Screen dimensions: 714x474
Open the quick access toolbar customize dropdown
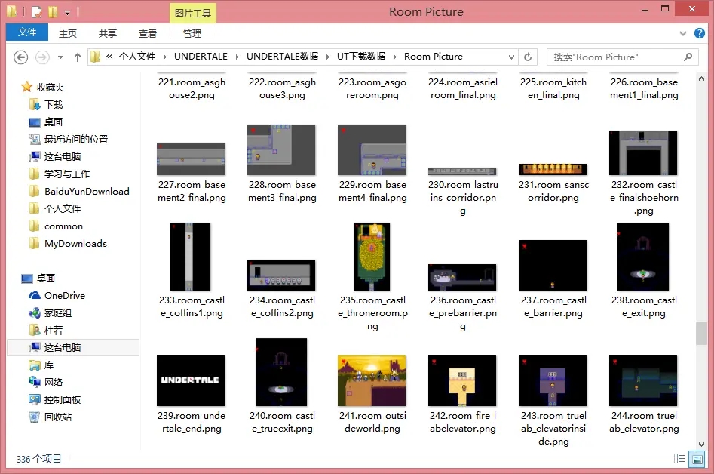[67, 13]
